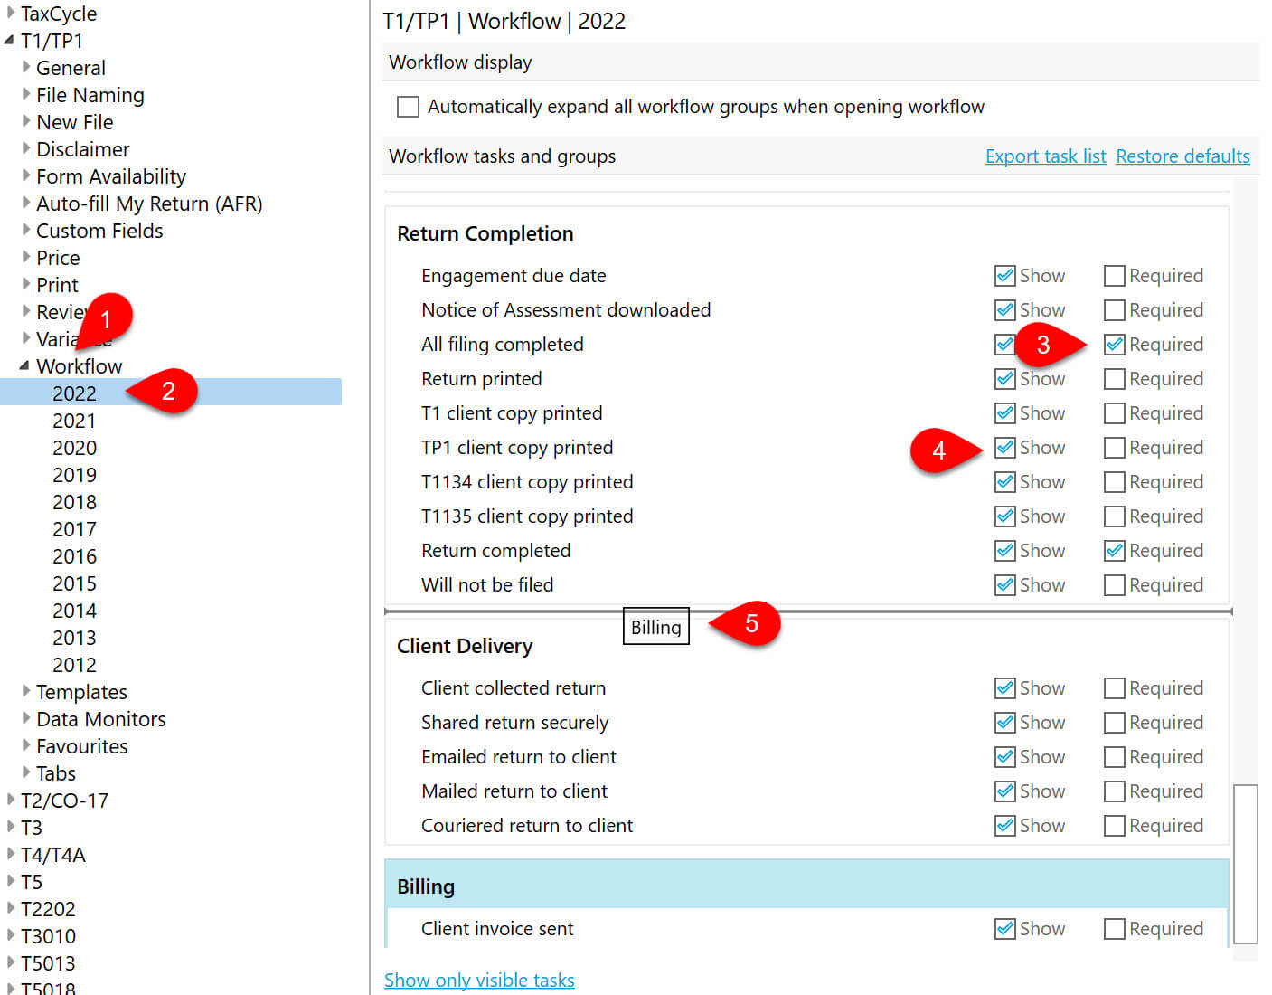Viewport: 1272px width, 995px height.
Task: Toggle Show for Shared return securely
Action: (x=1004, y=723)
